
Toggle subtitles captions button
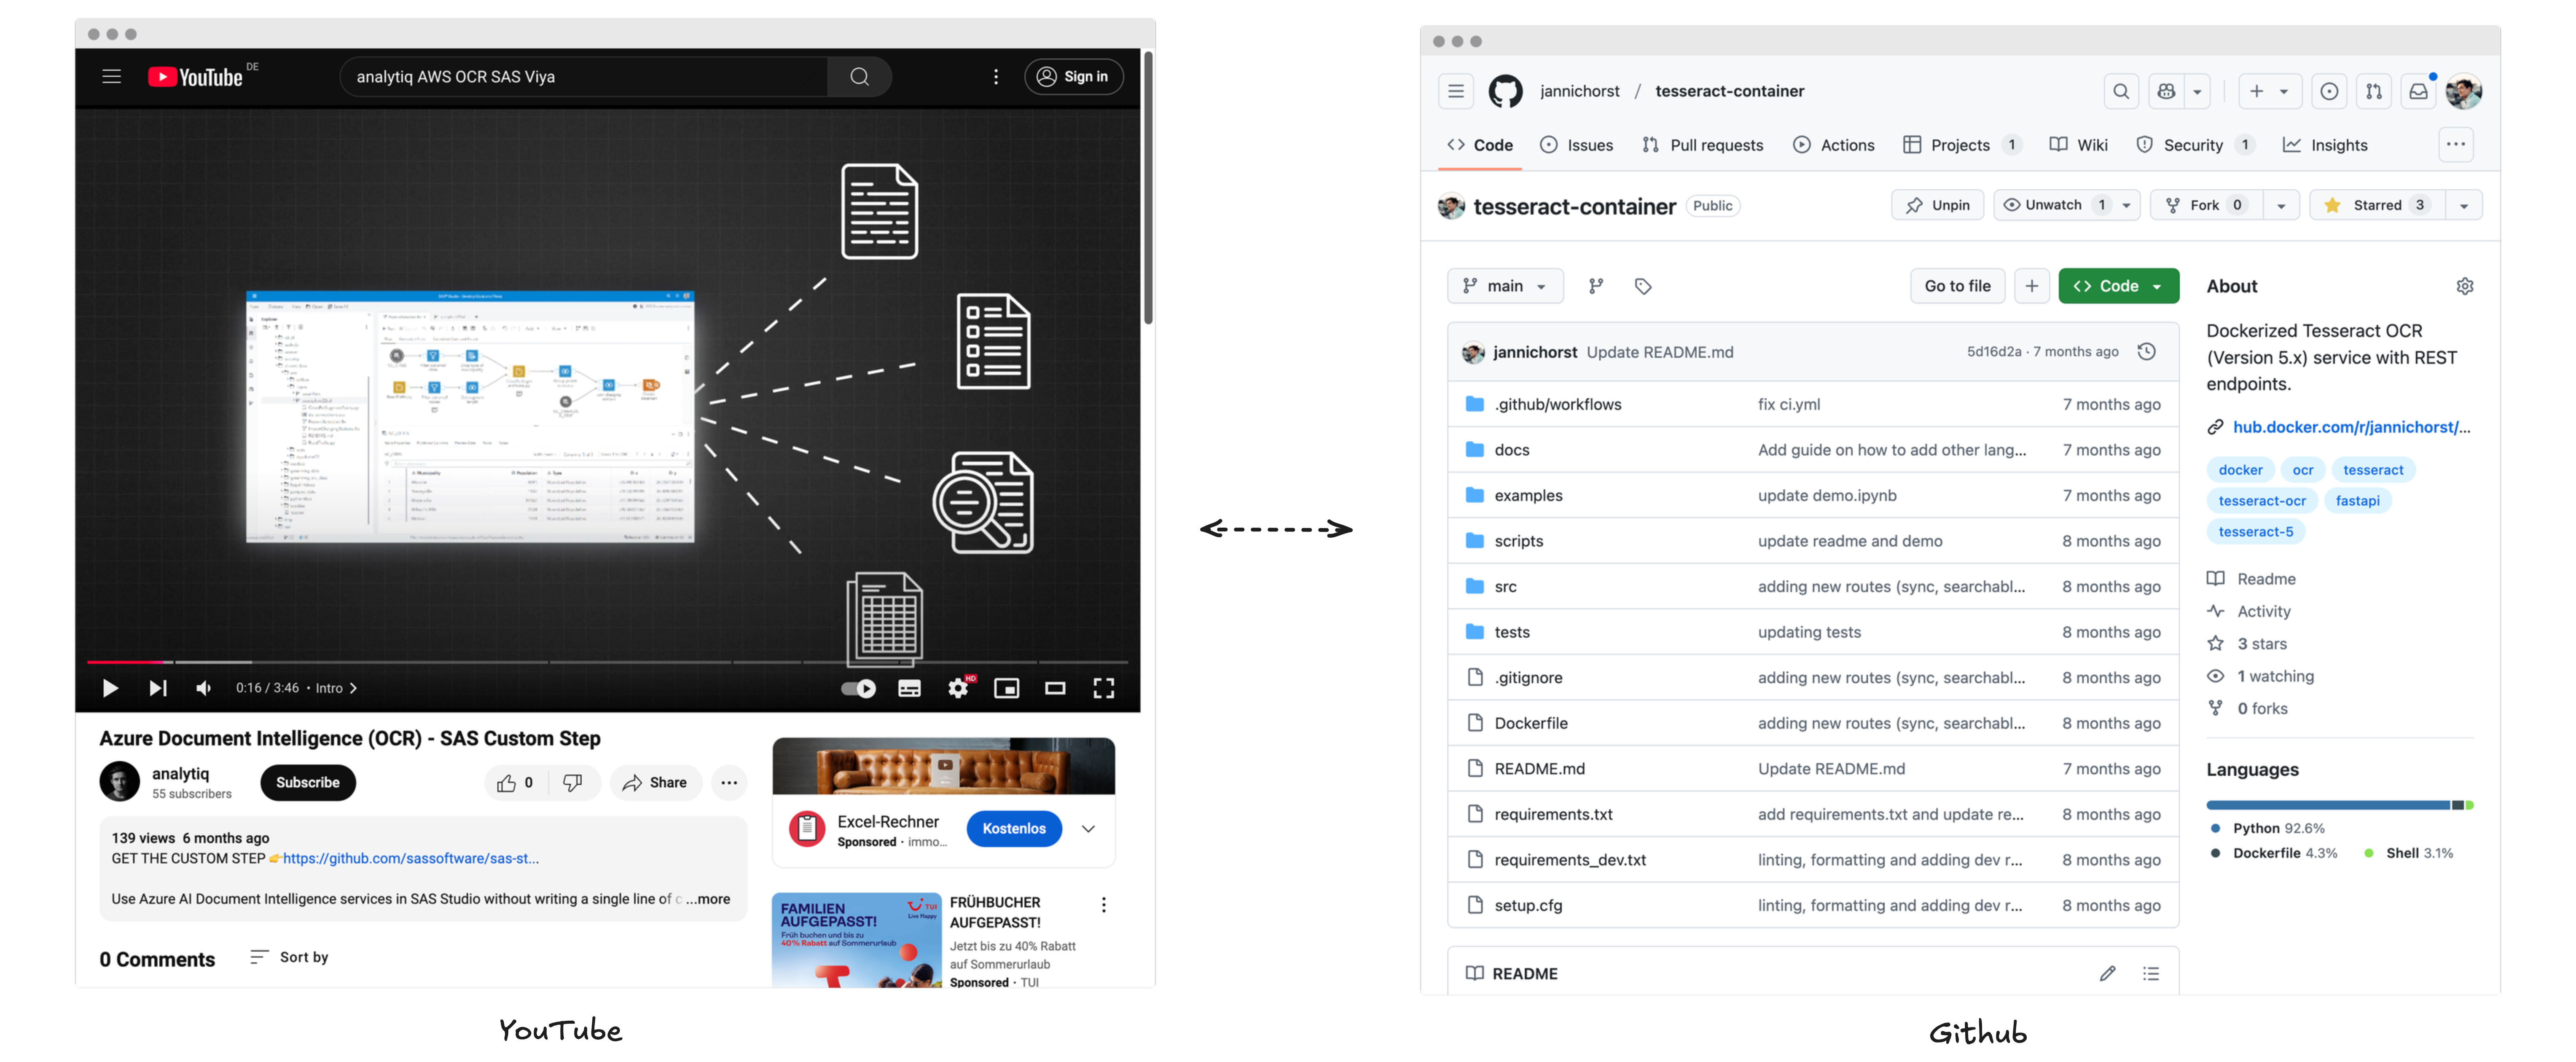pos(909,688)
